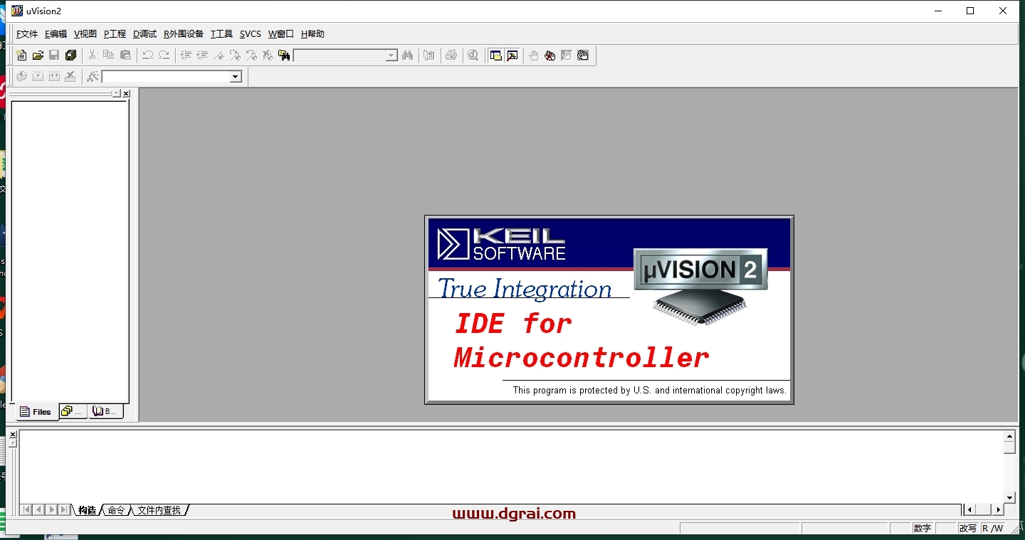This screenshot has width=1025, height=540.
Task: Open the SVCS menu
Action: (x=251, y=34)
